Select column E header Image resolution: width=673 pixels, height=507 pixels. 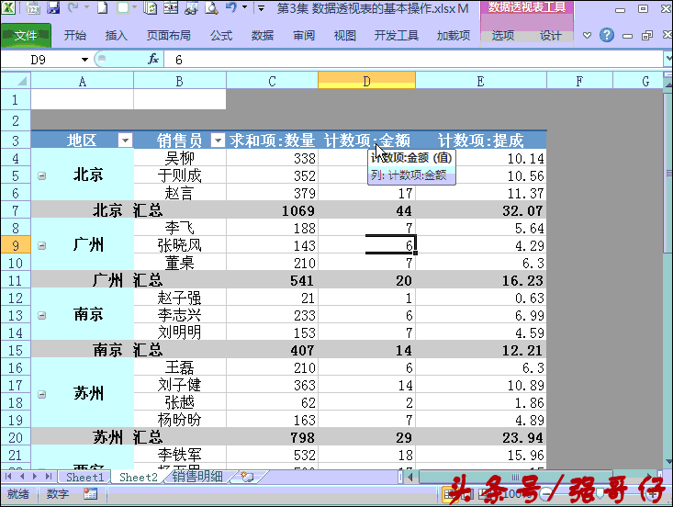[x=481, y=81]
